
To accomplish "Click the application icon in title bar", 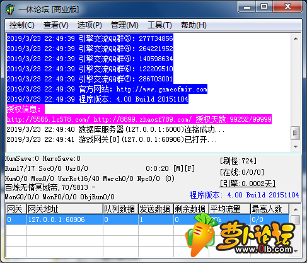I will tap(10, 9).
